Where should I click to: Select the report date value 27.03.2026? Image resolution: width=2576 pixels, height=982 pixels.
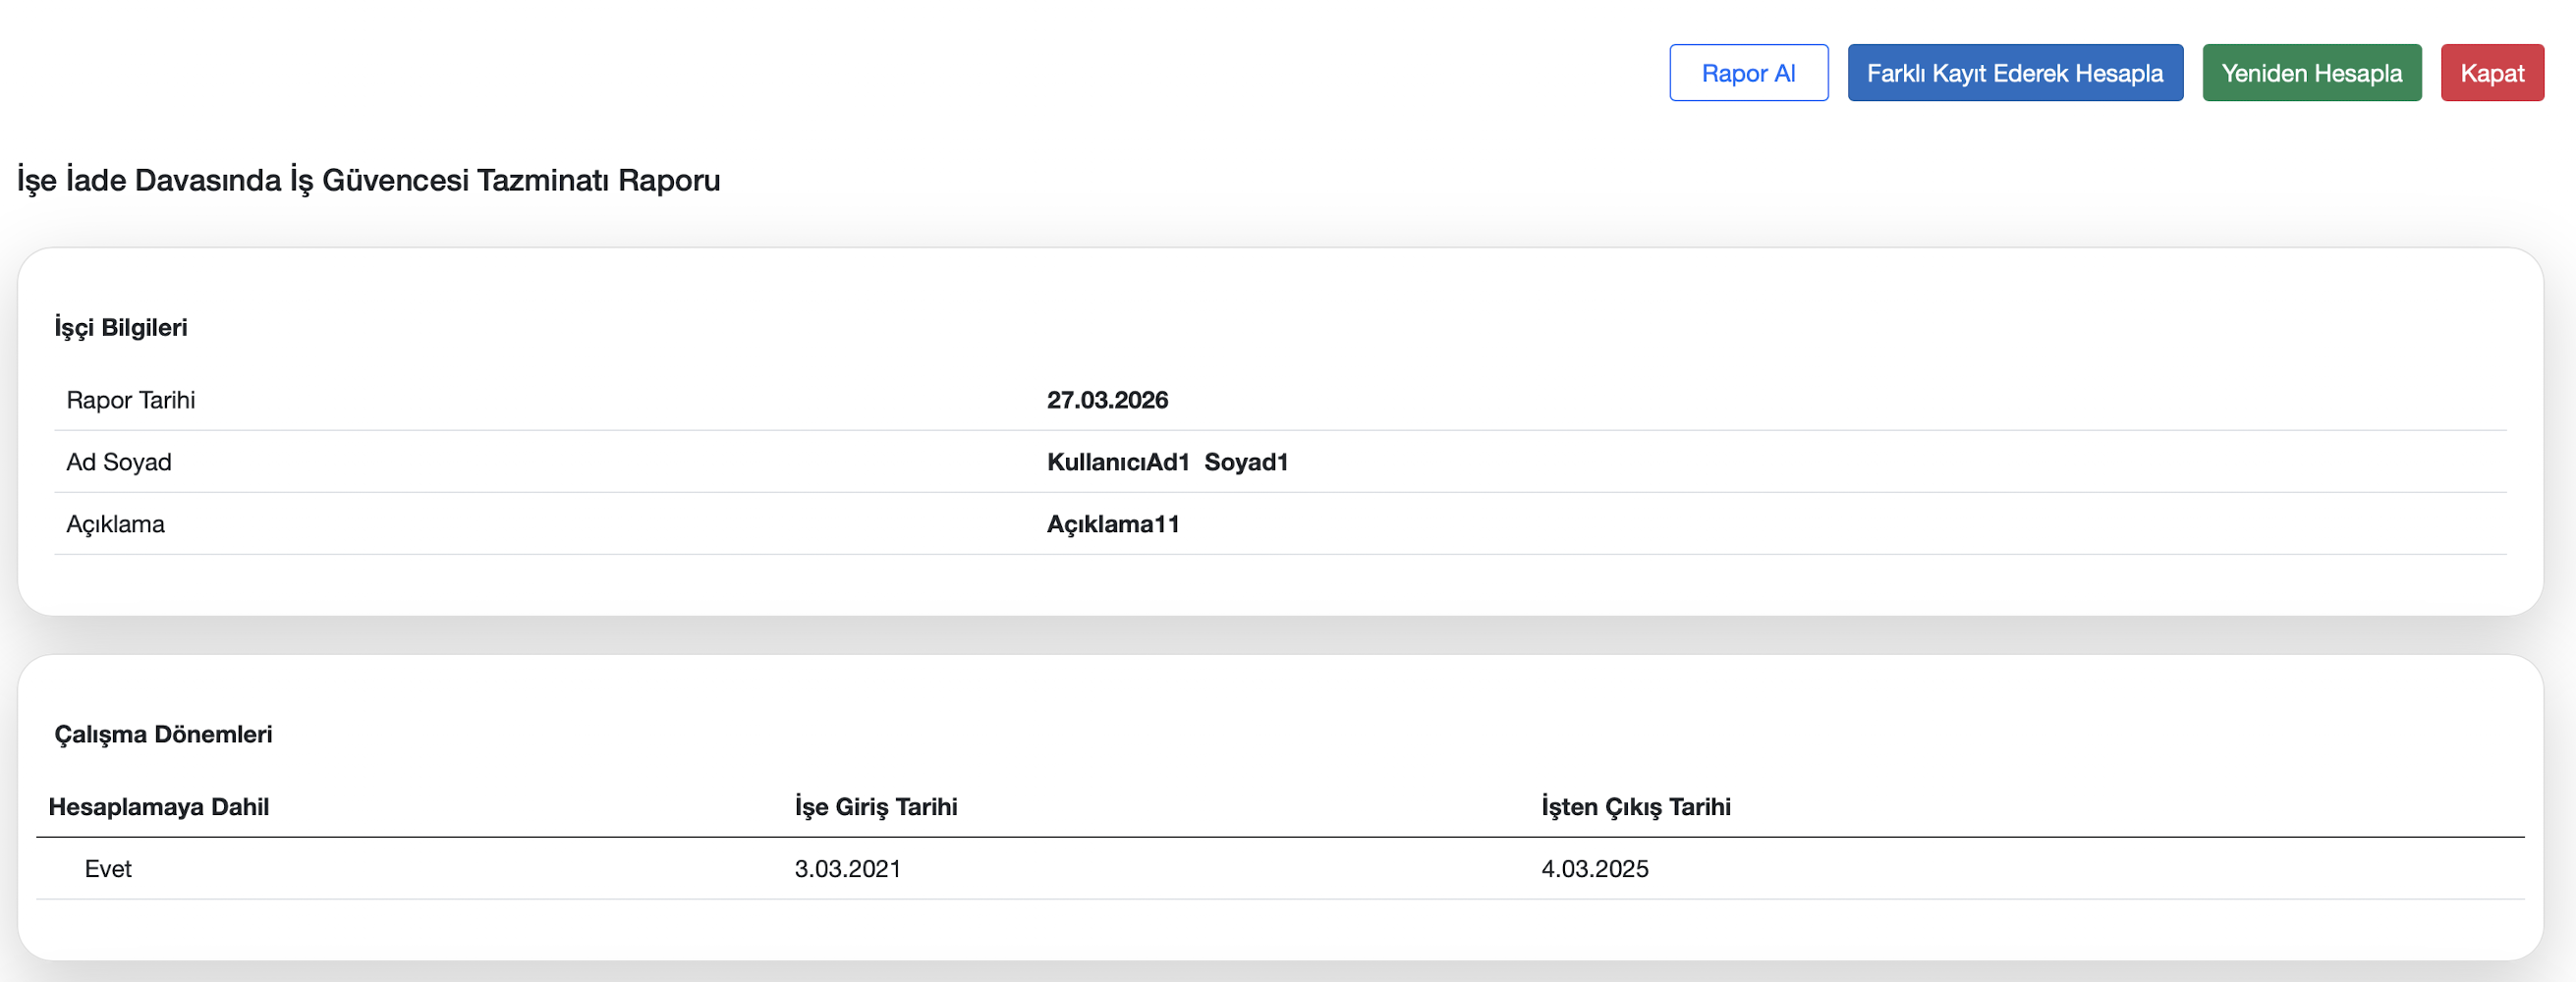click(x=1107, y=400)
